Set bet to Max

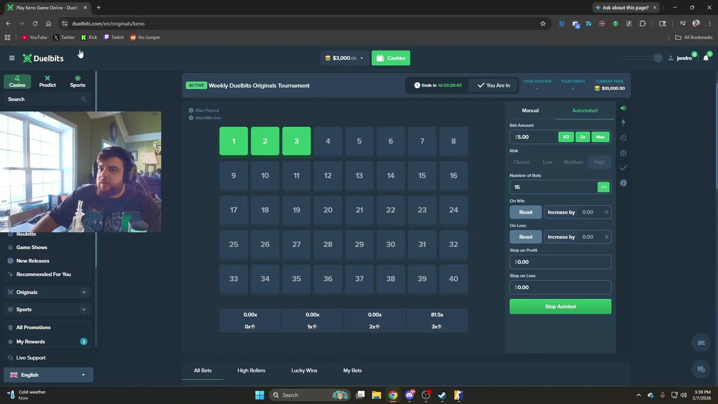[x=600, y=137]
